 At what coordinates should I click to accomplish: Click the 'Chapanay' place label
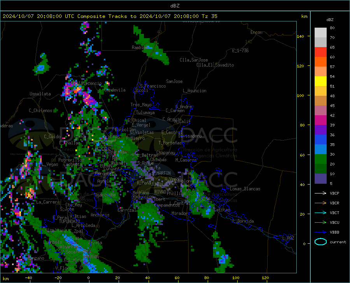(166, 153)
